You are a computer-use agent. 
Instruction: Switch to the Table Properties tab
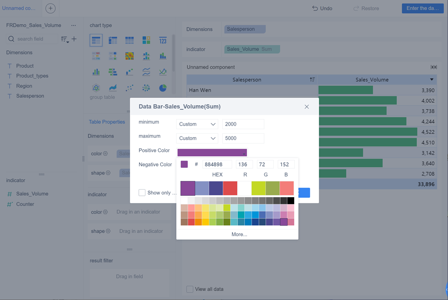(x=107, y=122)
